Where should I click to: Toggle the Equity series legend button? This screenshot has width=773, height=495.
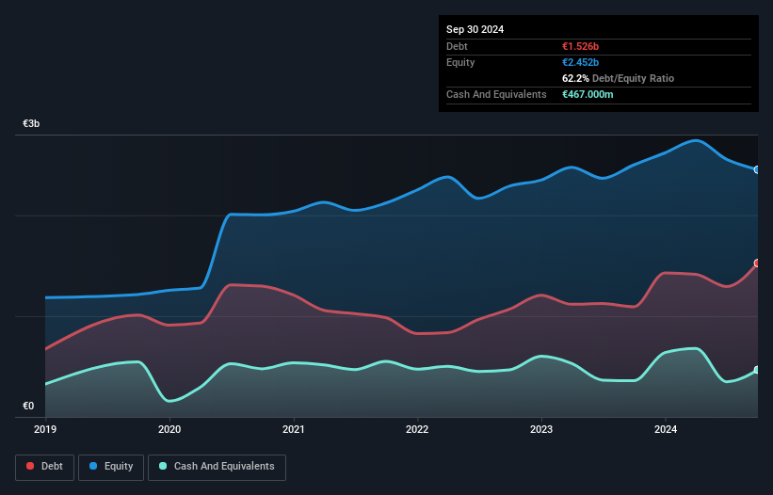click(111, 467)
